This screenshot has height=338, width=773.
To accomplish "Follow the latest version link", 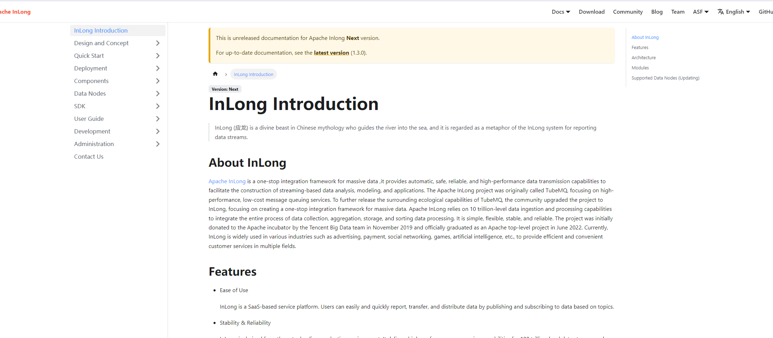I will 331,53.
